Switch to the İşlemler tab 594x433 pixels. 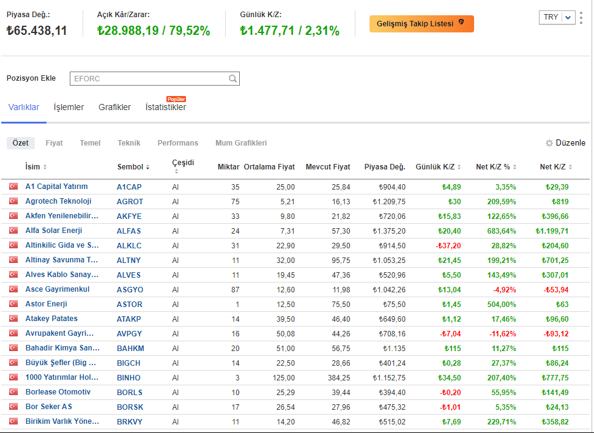69,107
